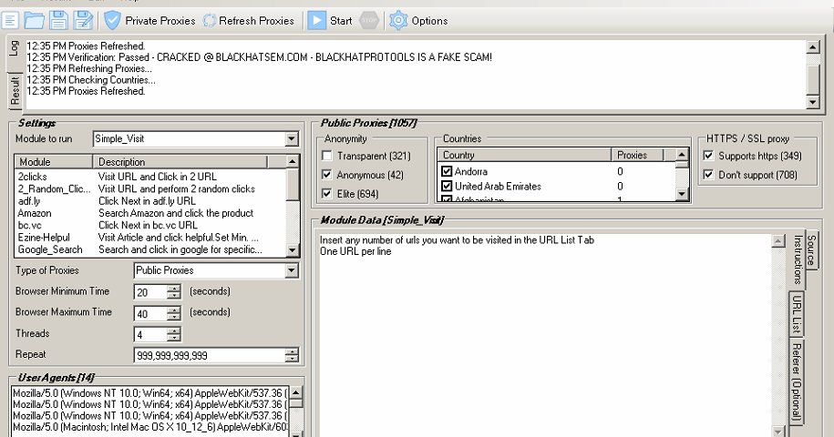The image size is (834, 437).
Task: Click the UserAgents list scroll up arrow
Action: coord(296,393)
